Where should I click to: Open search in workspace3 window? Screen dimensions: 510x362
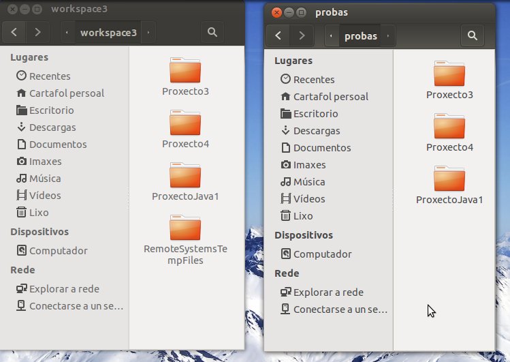click(x=212, y=32)
